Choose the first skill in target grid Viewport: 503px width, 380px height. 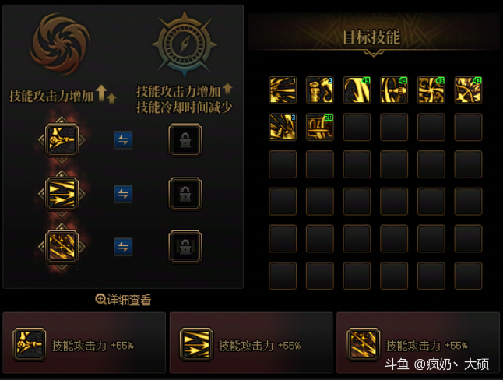pyautogui.click(x=283, y=90)
